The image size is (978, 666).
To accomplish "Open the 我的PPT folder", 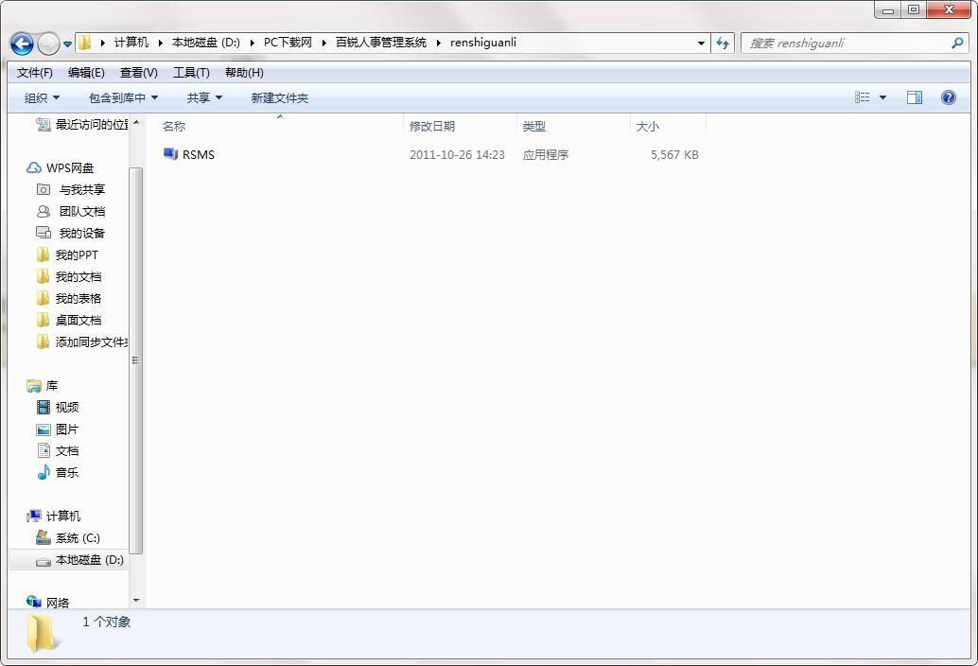I will (x=67, y=255).
